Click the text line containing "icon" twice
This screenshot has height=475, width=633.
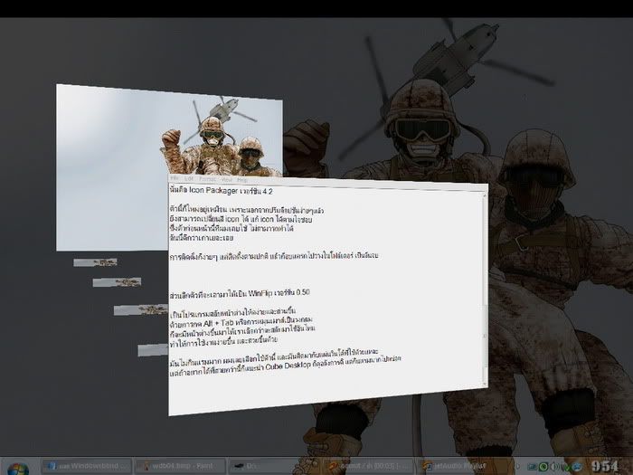click(241, 219)
